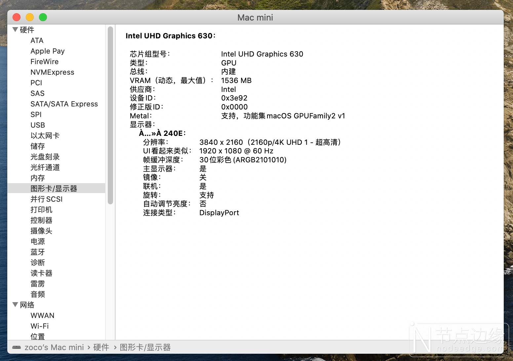The height and width of the screenshot is (361, 513).
Task: Click 硬件 in the bottom path bar
Action: pyautogui.click(x=101, y=347)
